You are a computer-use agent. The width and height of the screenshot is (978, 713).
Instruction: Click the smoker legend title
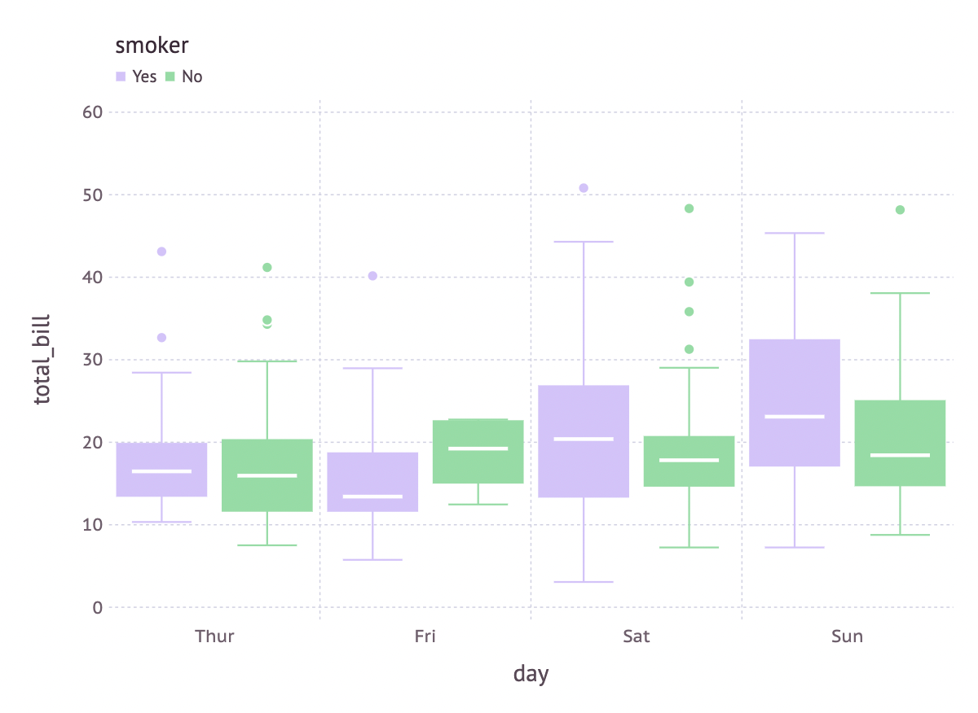coord(152,47)
